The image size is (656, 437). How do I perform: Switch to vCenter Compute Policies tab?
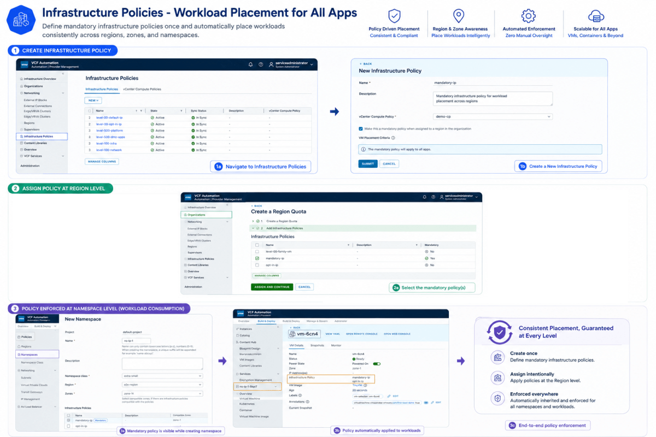(142, 89)
